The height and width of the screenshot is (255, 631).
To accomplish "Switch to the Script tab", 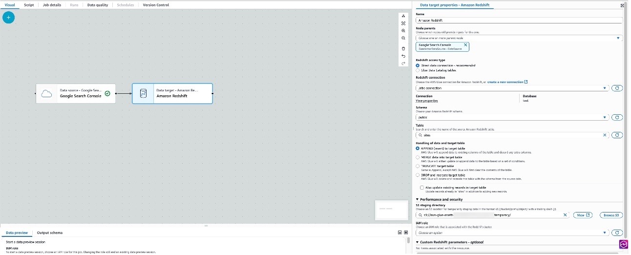I will click(x=29, y=5).
